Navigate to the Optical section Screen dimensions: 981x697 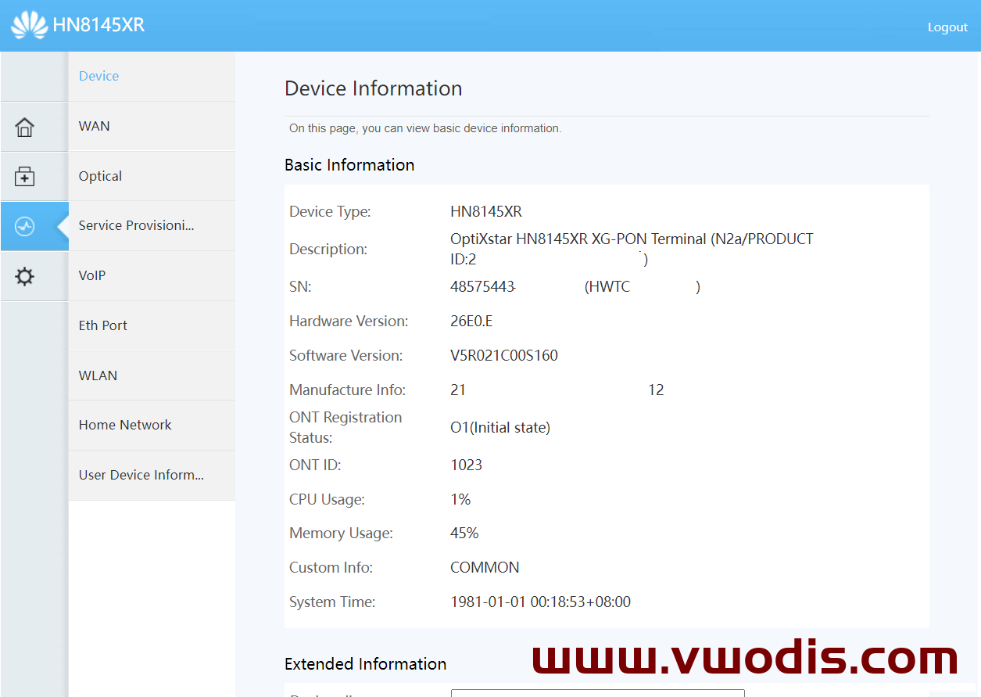tap(99, 176)
